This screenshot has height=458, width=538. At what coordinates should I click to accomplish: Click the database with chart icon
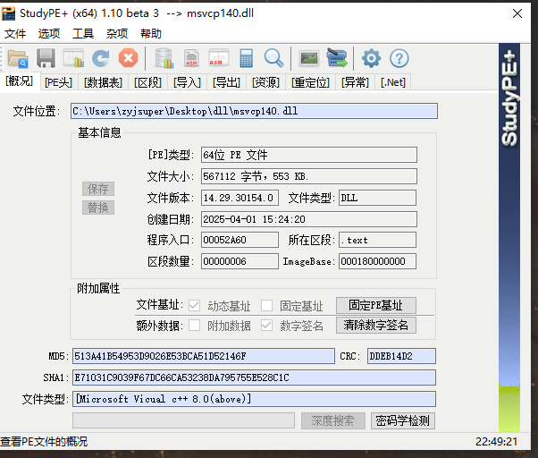[x=164, y=58]
